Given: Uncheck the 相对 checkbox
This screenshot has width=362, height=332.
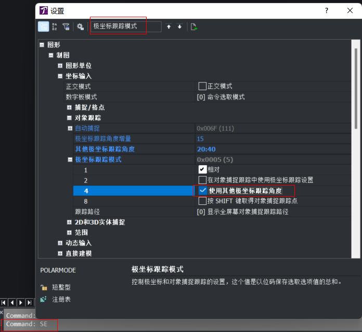Looking at the screenshot, I should 202,169.
